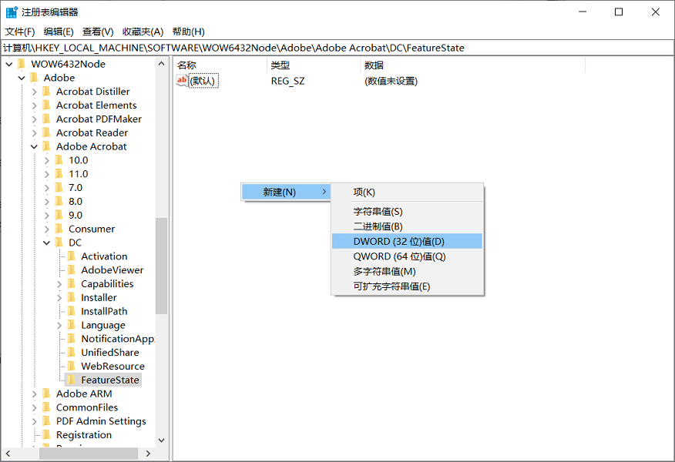Click the Acrobat Elements folder icon
The width and height of the screenshot is (675, 462).
(x=47, y=105)
